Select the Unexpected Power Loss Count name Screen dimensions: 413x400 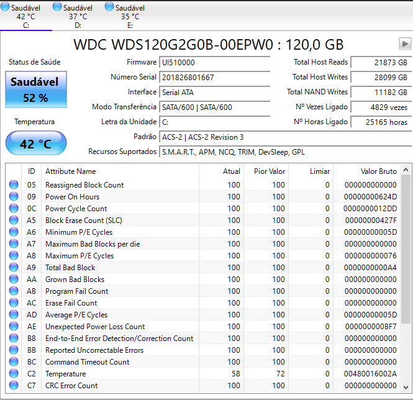95,327
